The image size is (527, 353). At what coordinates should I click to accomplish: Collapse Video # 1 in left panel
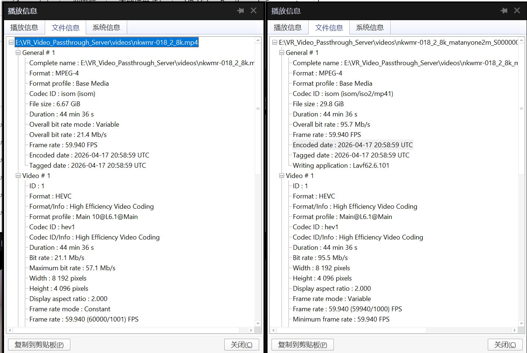pyautogui.click(x=18, y=176)
